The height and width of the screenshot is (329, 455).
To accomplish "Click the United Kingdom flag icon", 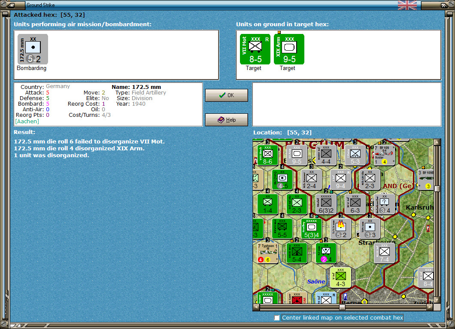I will click(x=407, y=5).
